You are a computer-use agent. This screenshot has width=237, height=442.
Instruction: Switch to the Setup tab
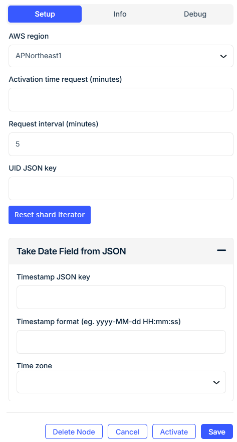(x=45, y=14)
